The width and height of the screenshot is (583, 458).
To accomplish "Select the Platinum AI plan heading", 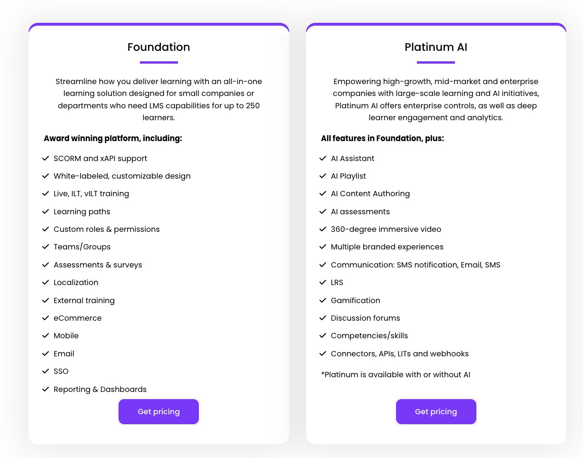I will click(x=436, y=47).
